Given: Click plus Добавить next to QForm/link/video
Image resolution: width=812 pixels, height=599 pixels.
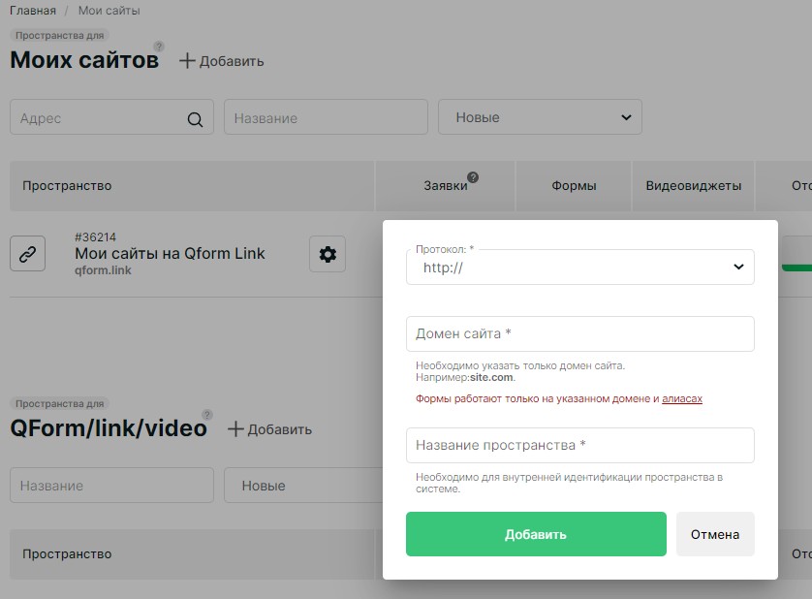Looking at the screenshot, I should pyautogui.click(x=269, y=429).
